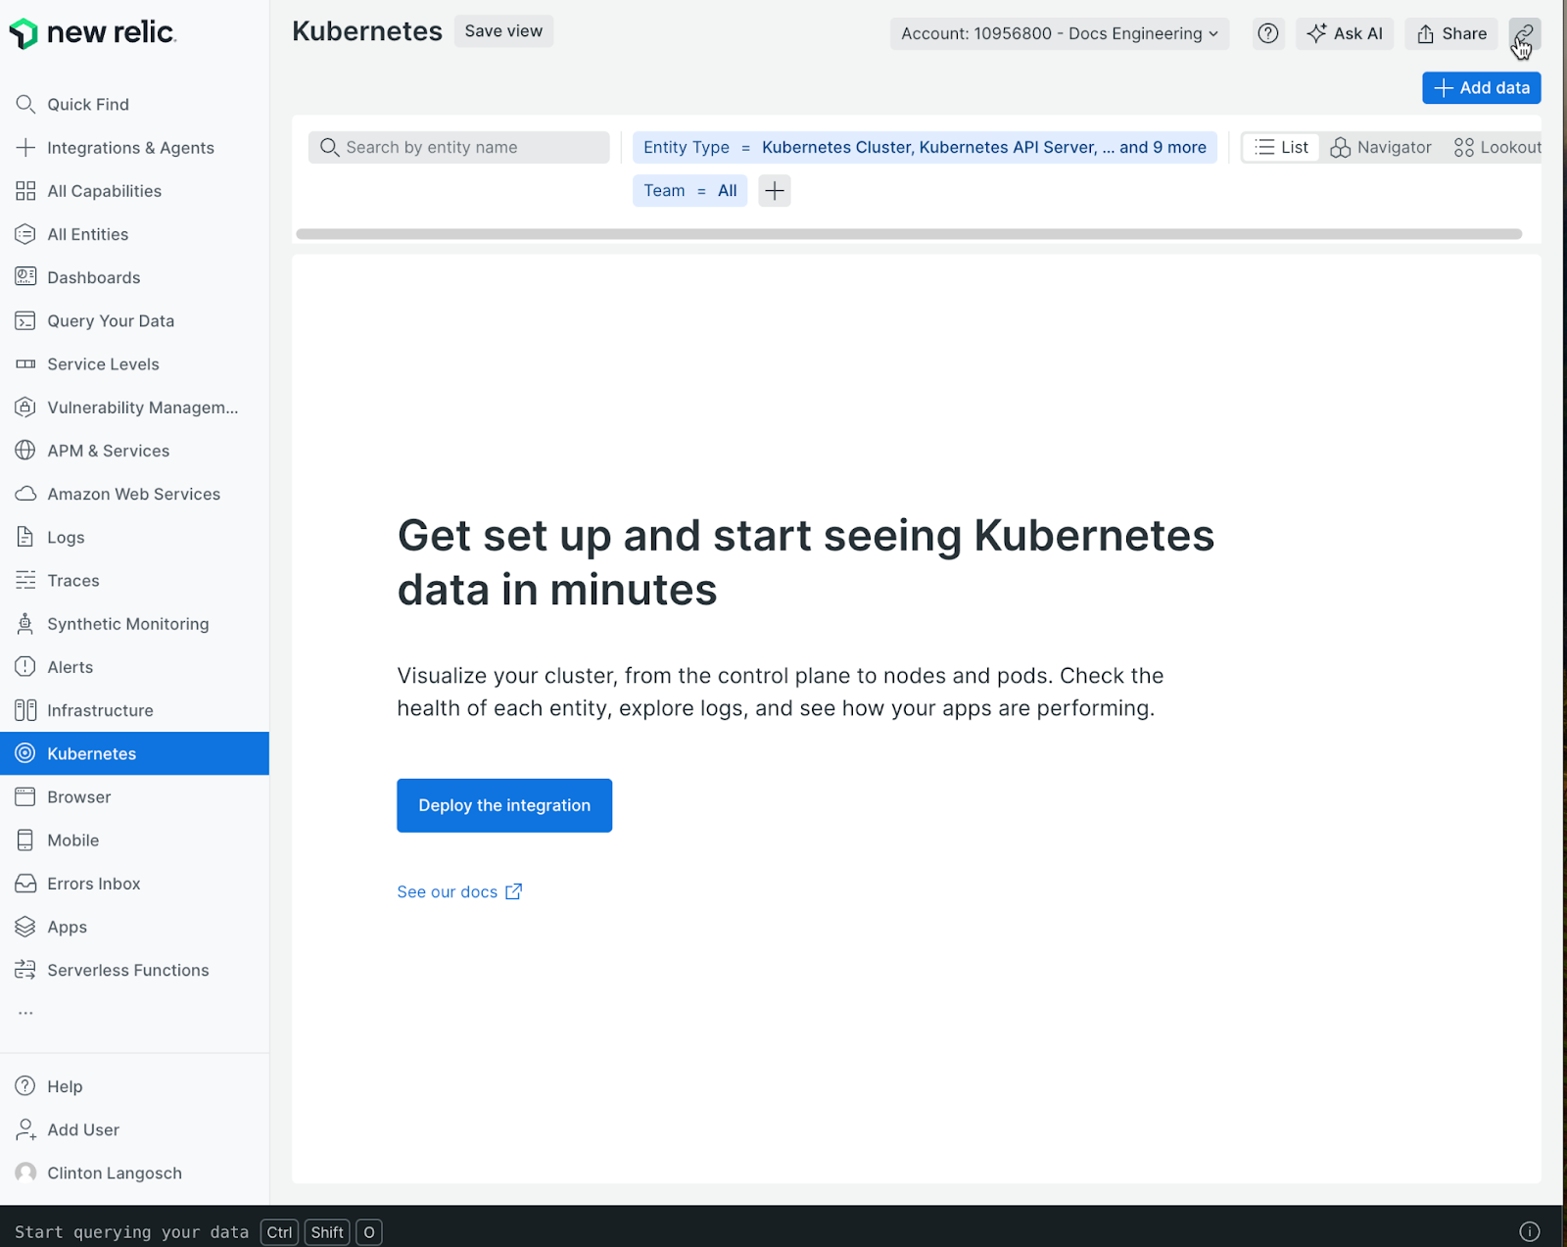Open the Account Docs Engineering dropdown
Screen dimensions: 1567x1247
click(x=1058, y=32)
